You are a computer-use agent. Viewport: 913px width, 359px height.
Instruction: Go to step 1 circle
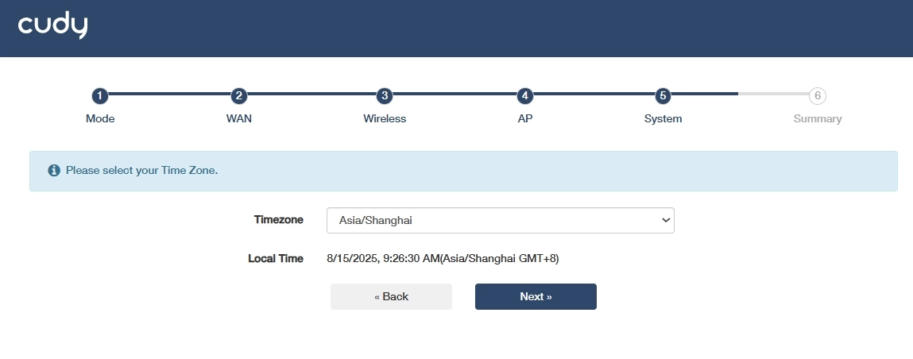pos(99,96)
